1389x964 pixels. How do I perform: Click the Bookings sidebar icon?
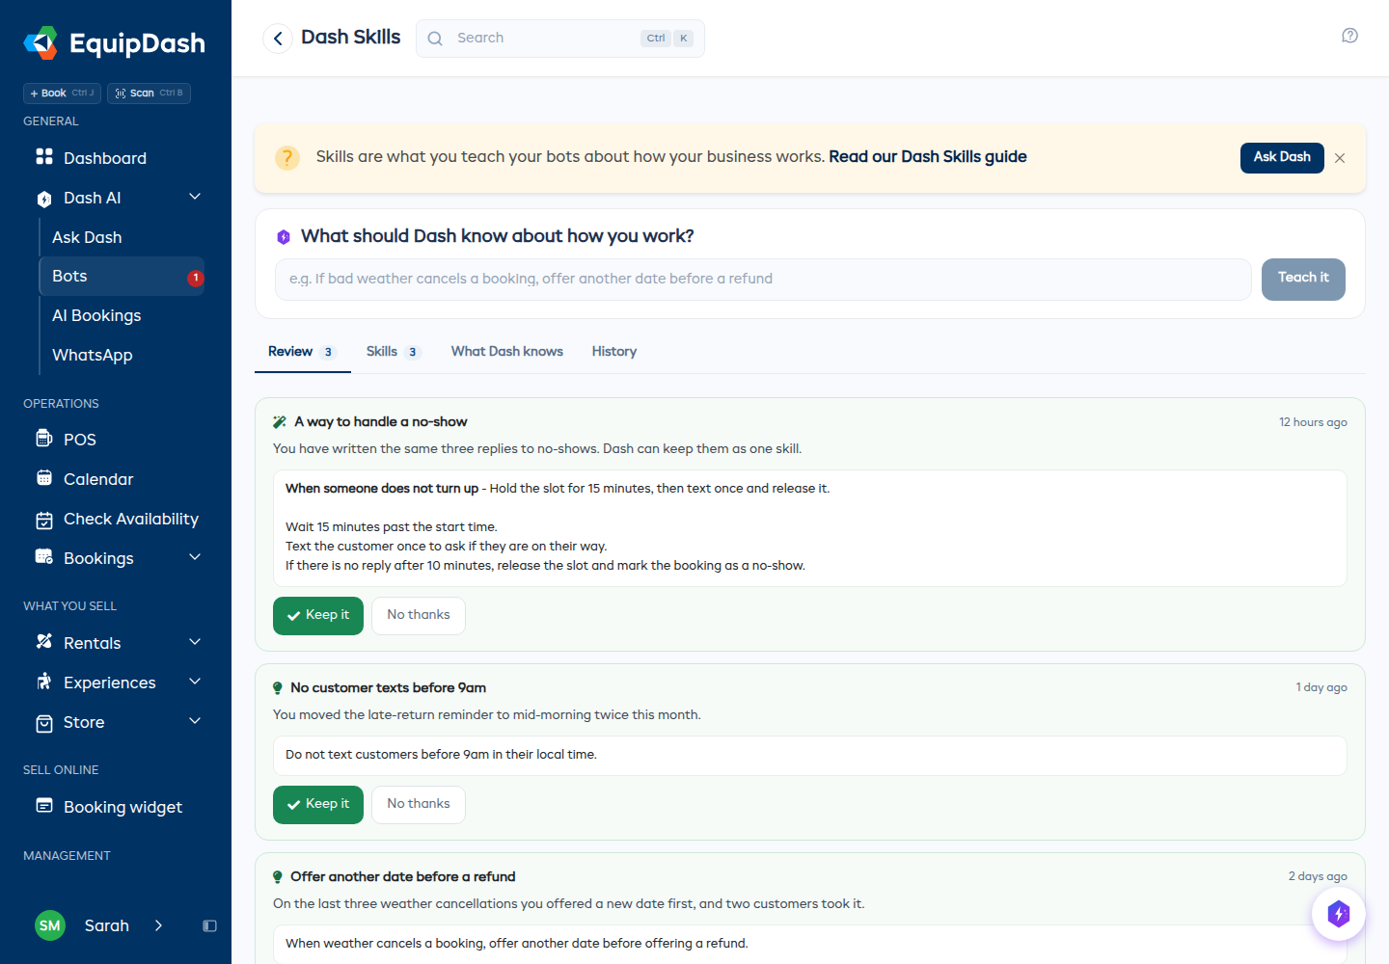[44, 557]
